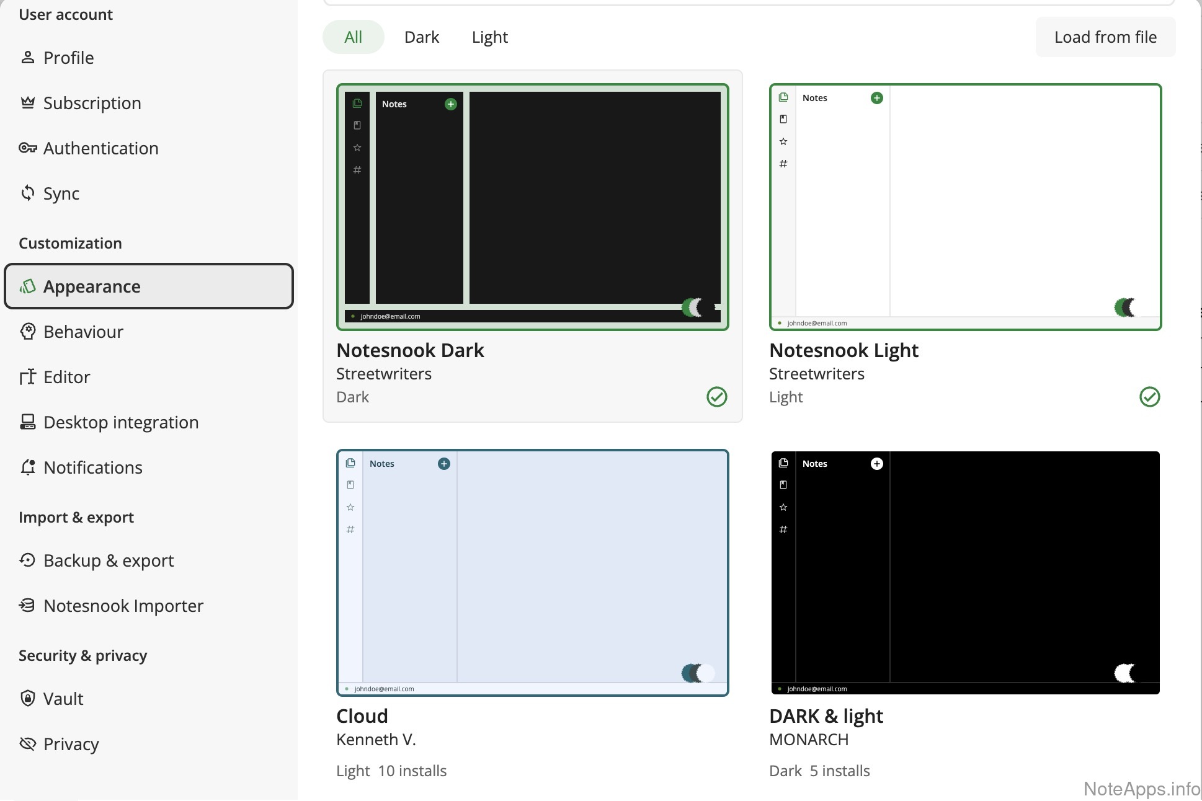Viewport: 1202px width, 801px height.
Task: Click the Editor text-cursor icon
Action: click(x=27, y=377)
